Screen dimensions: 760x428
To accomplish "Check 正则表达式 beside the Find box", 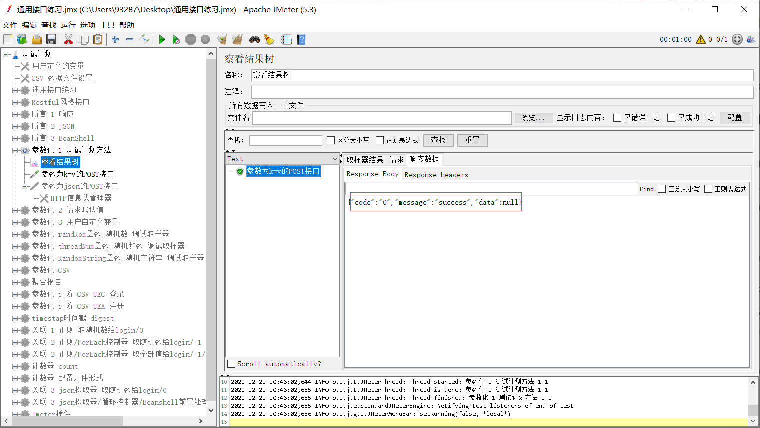I will [x=708, y=189].
